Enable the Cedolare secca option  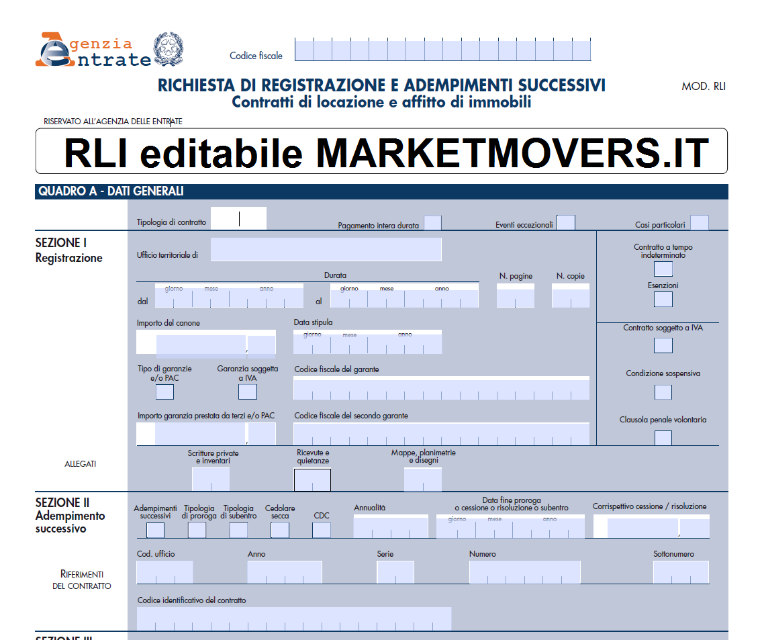click(279, 530)
